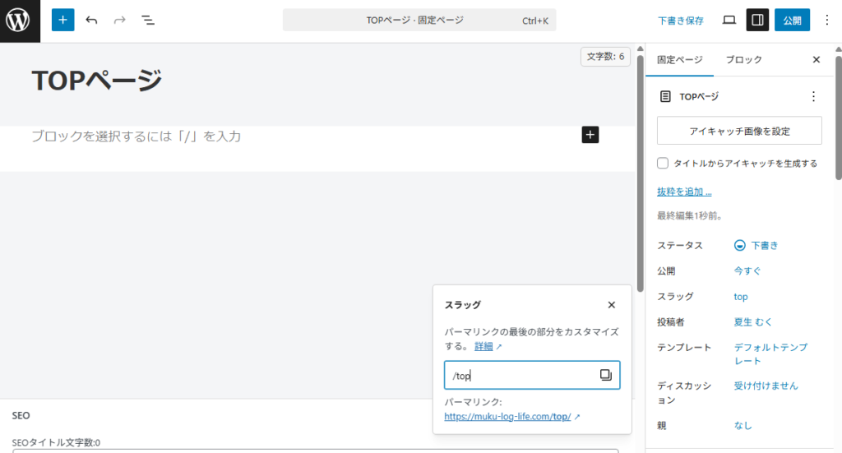Viewport: 842px width, 453px height.
Task: Copy slug using the copy icon
Action: tap(606, 375)
